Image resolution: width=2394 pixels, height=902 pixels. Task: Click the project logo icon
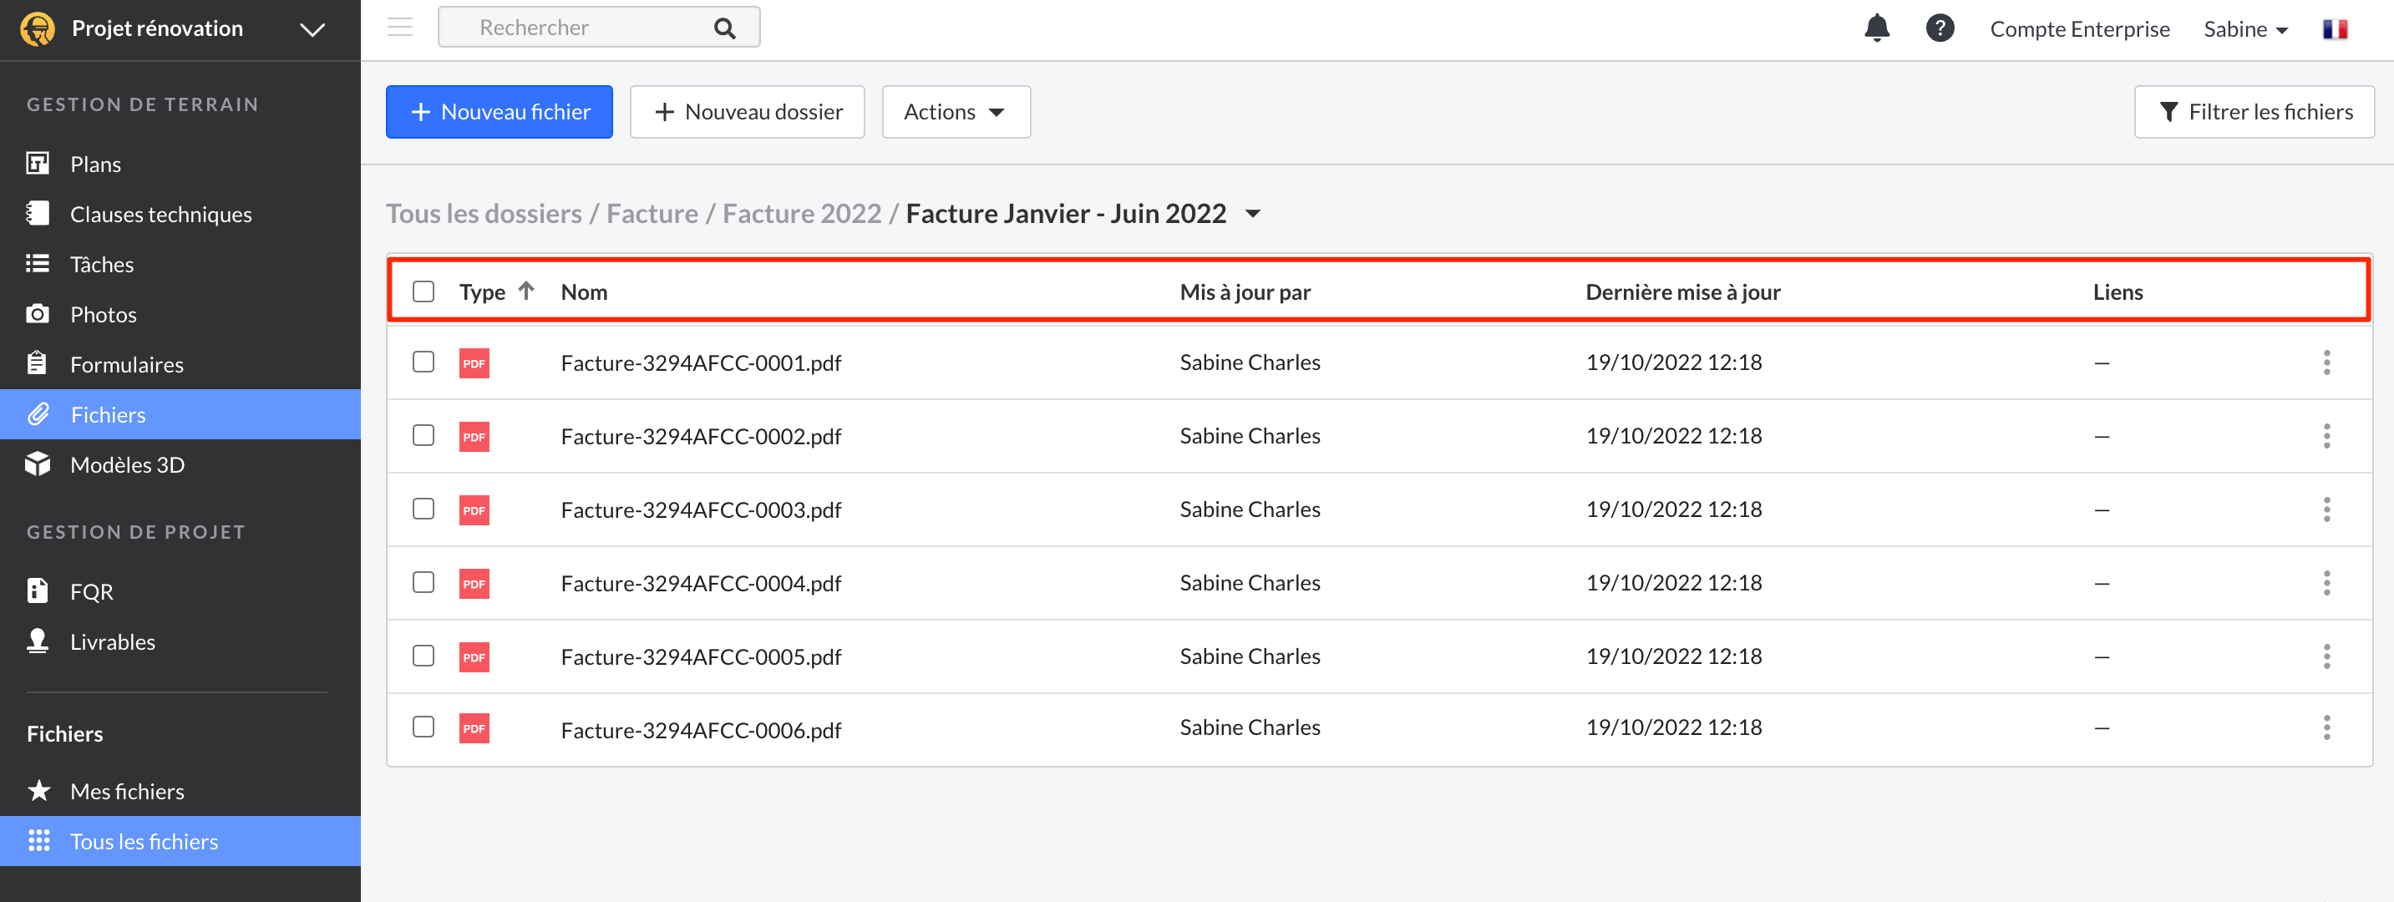pos(38,28)
